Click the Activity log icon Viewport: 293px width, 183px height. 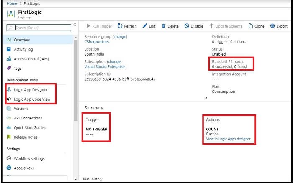[9, 49]
